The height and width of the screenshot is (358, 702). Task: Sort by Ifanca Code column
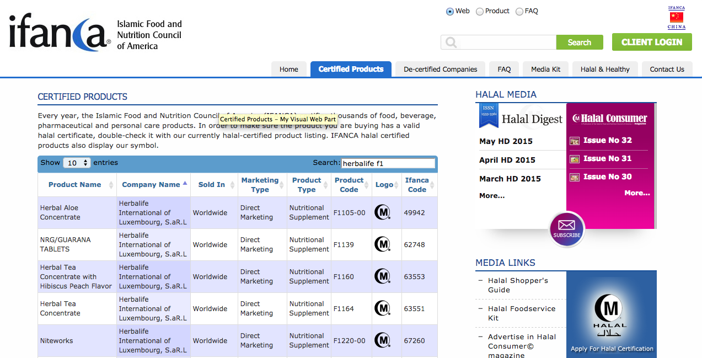click(419, 185)
